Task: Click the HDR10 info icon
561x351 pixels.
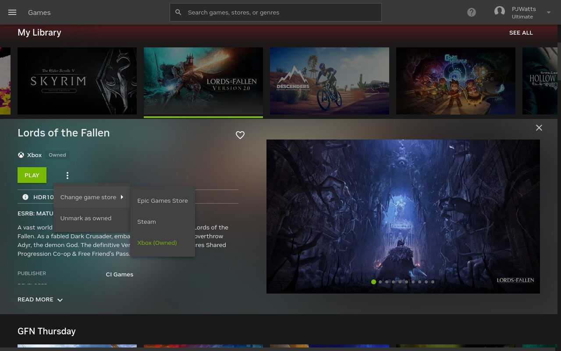Action: tap(25, 197)
